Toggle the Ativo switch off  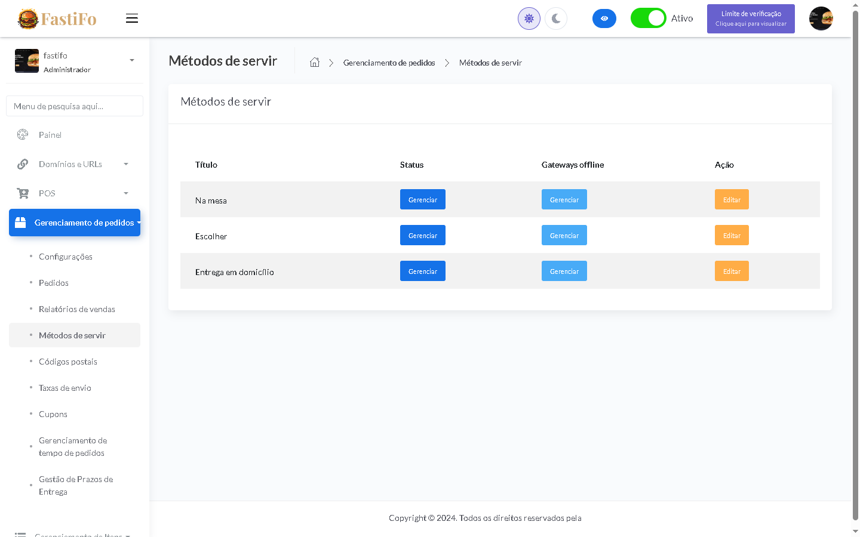click(648, 18)
